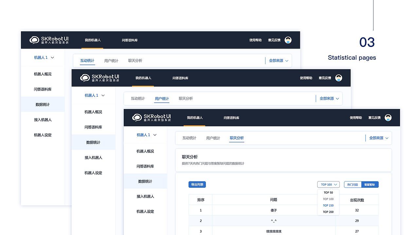
Task: Click the 排序 column header
Action: 201,200
